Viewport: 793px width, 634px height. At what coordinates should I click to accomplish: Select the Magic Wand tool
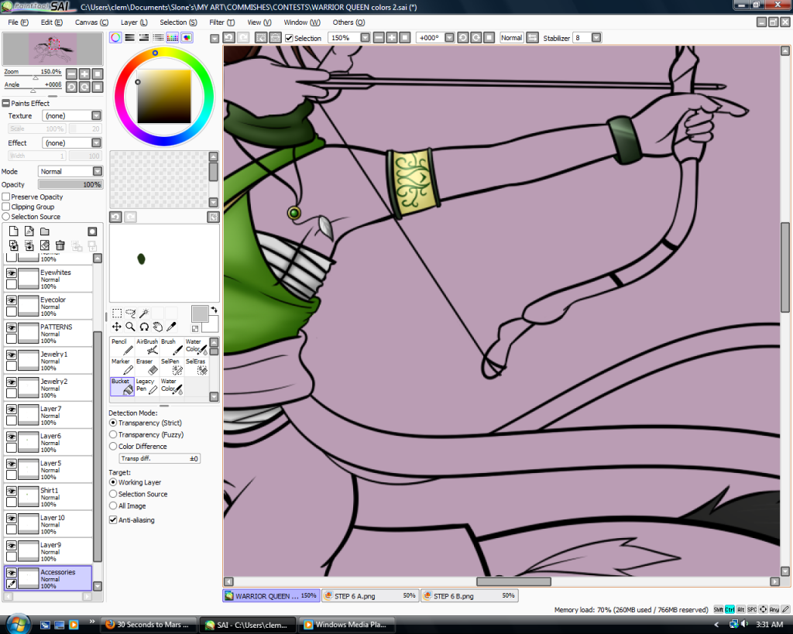144,314
